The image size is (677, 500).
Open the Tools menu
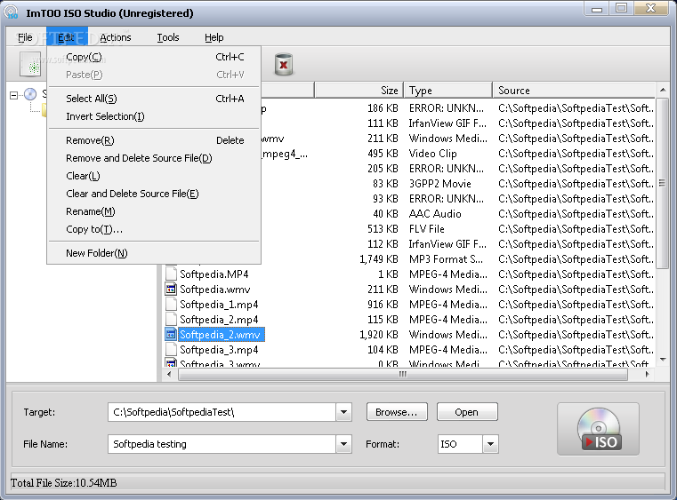[x=168, y=37]
